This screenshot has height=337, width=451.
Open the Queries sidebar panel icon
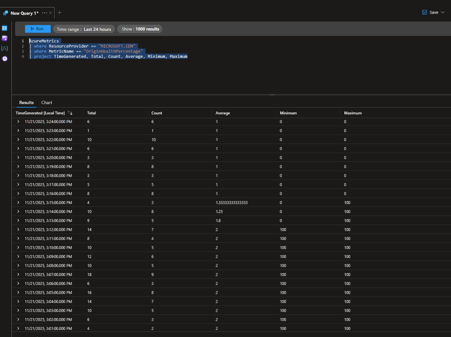tap(4, 38)
